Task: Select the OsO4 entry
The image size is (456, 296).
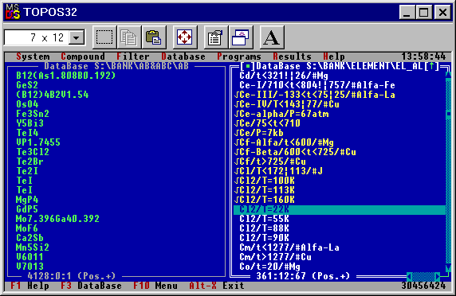Action: click(27, 104)
